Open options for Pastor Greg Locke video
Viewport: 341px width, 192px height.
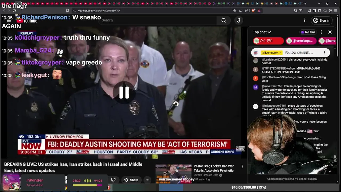pos(242,167)
